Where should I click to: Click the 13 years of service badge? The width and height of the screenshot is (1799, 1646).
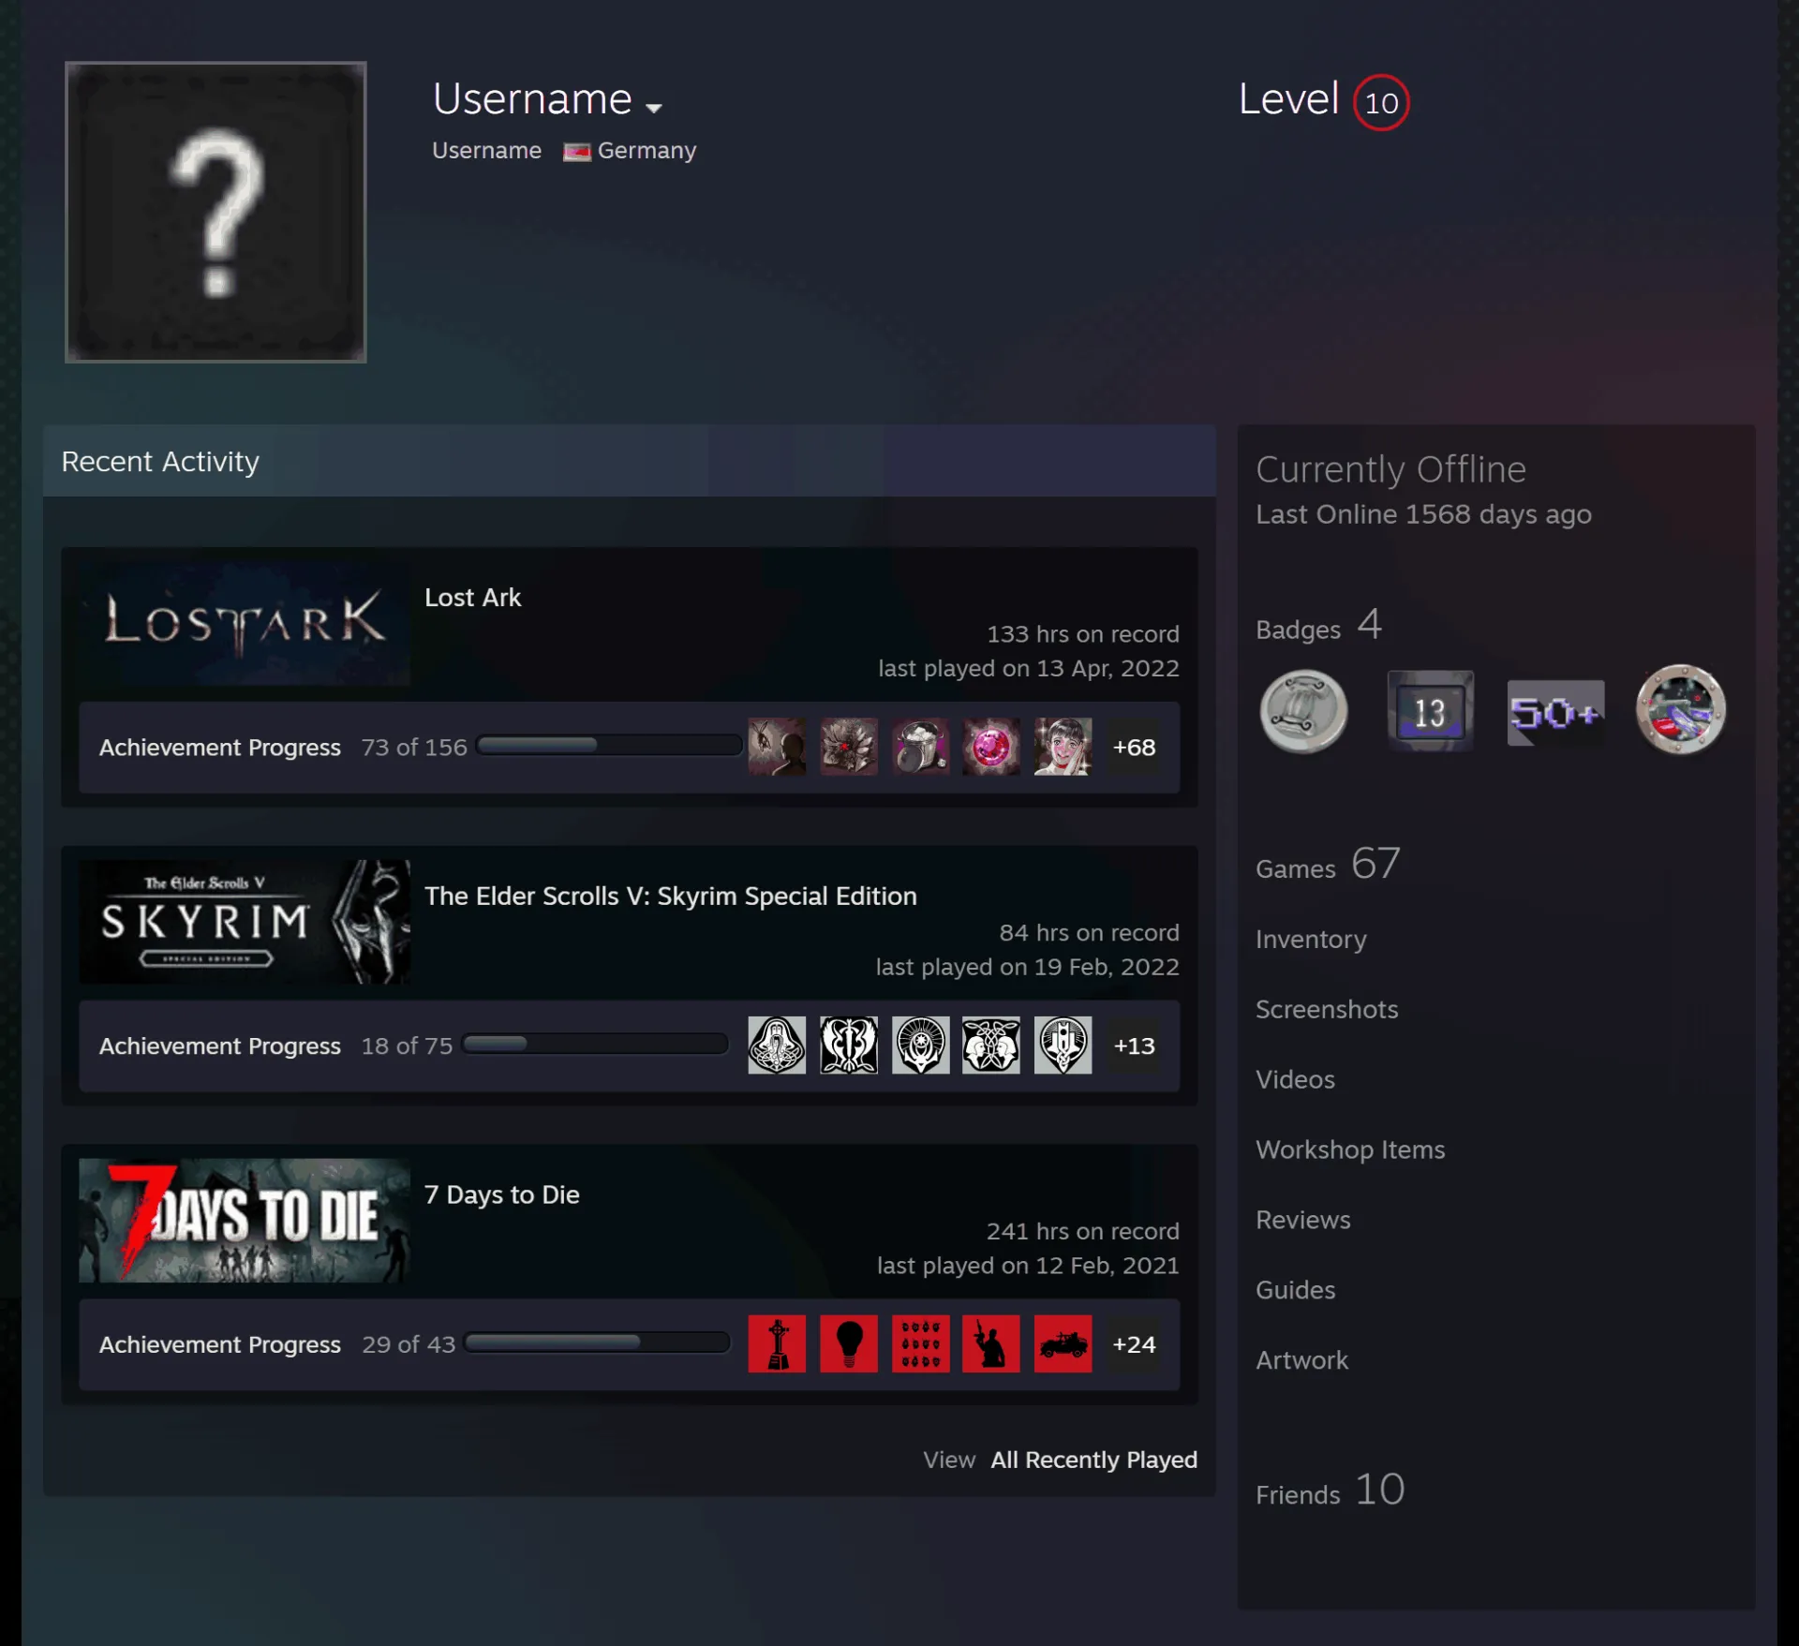coord(1430,712)
